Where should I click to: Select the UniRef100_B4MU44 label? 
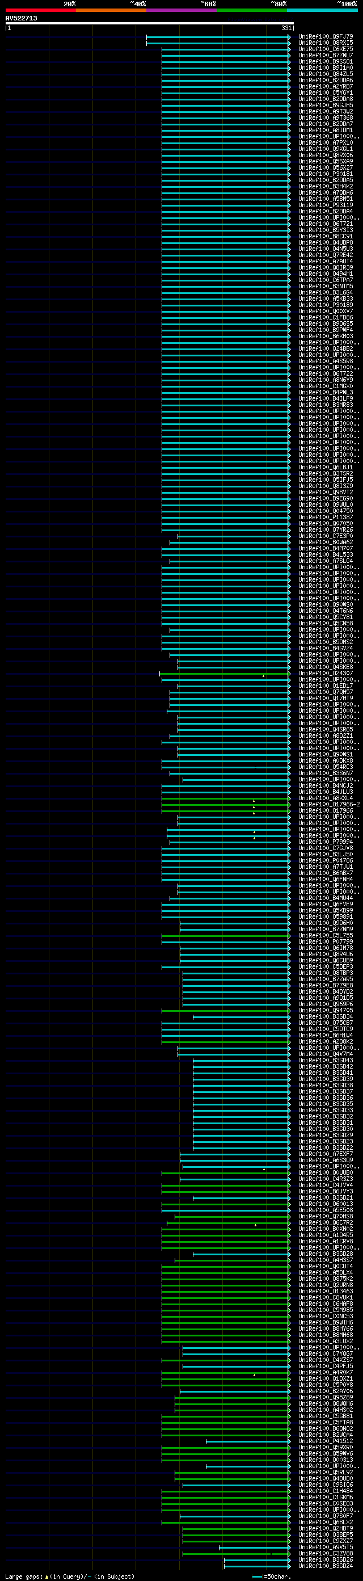pyautogui.click(x=326, y=898)
